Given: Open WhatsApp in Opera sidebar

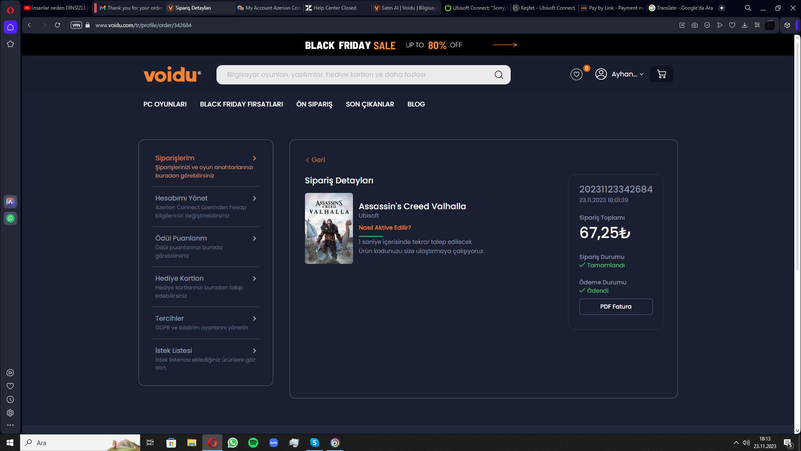Looking at the screenshot, I should 10,218.
